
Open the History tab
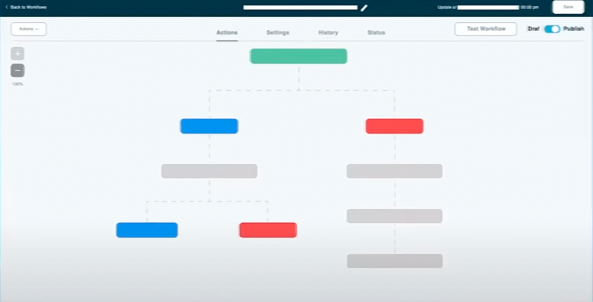pyautogui.click(x=328, y=33)
